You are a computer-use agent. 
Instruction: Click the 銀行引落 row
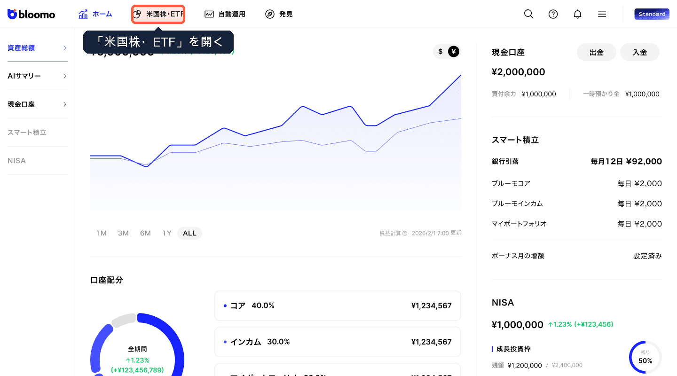pos(577,162)
